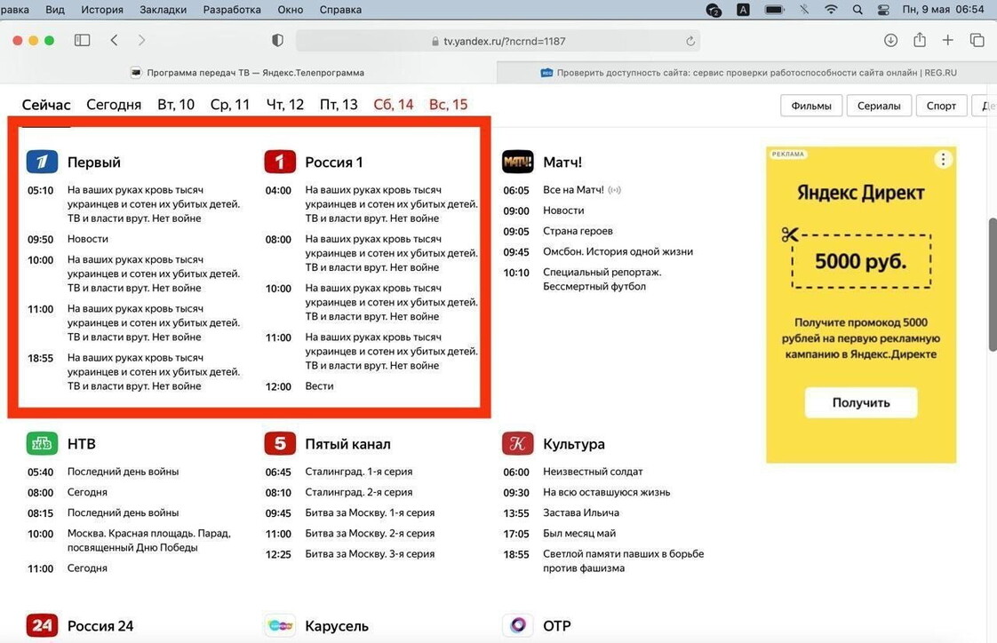Screen dimensions: 997x643
Task: Open the ad options three-dot menu
Action: (943, 160)
